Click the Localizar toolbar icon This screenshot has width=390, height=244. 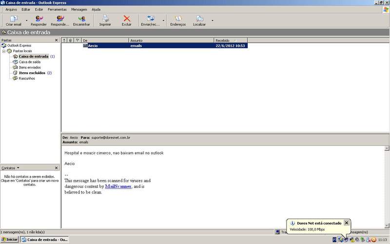(199, 19)
